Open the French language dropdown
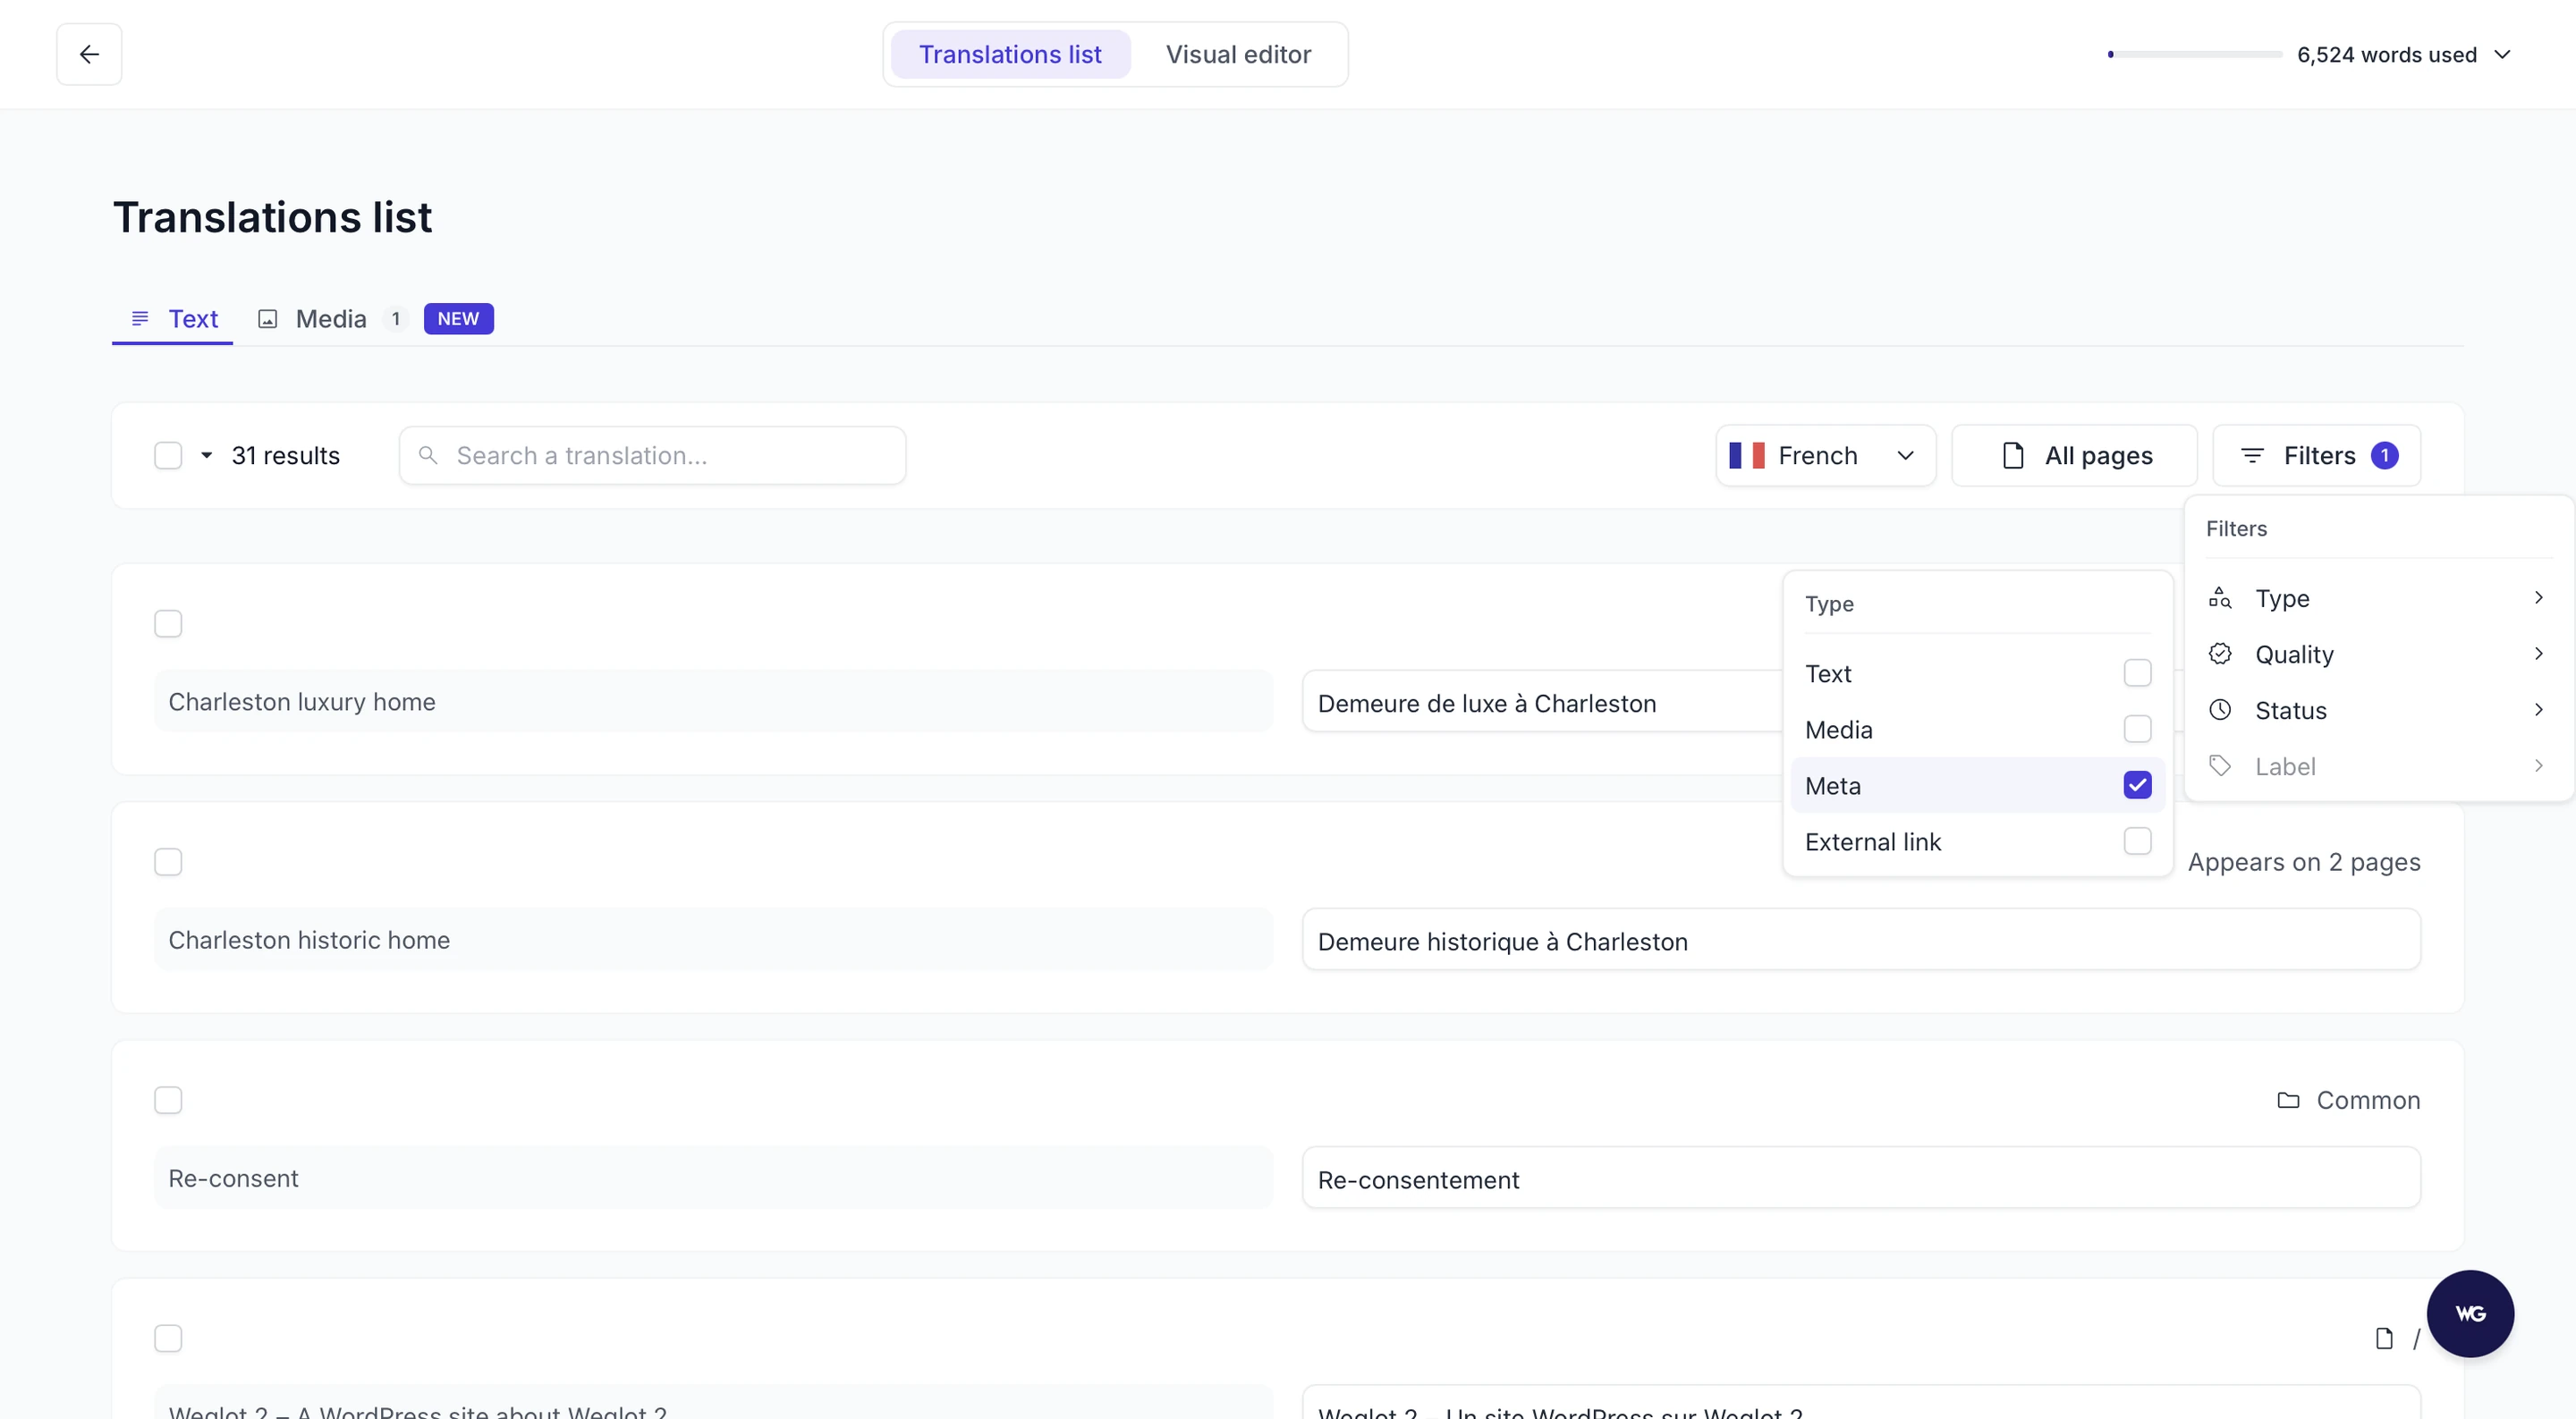Viewport: 2576px width, 1419px height. (1825, 455)
